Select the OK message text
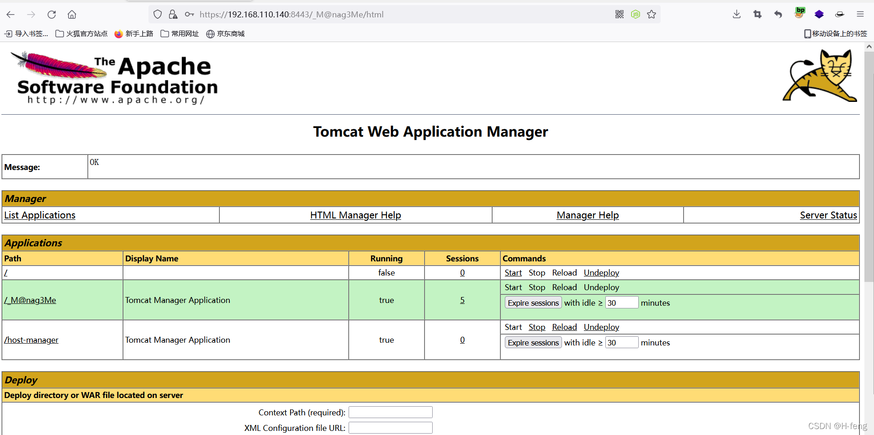874x435 pixels. 94,162
